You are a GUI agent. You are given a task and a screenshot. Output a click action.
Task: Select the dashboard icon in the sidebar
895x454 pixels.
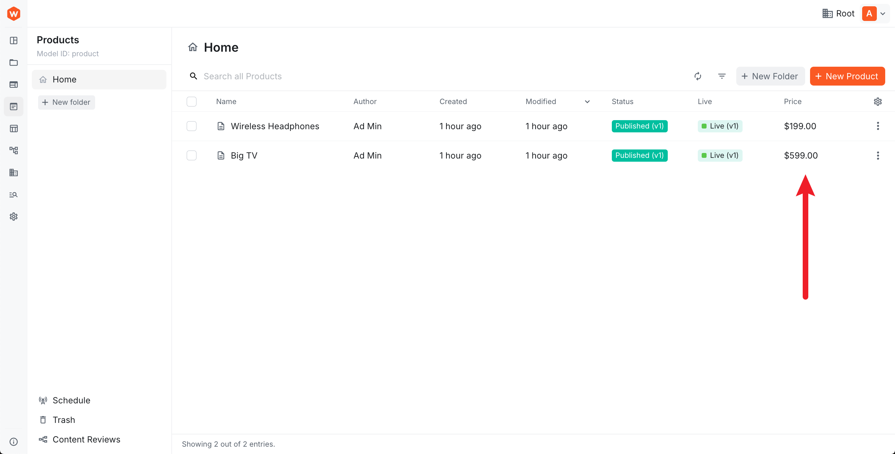(14, 41)
